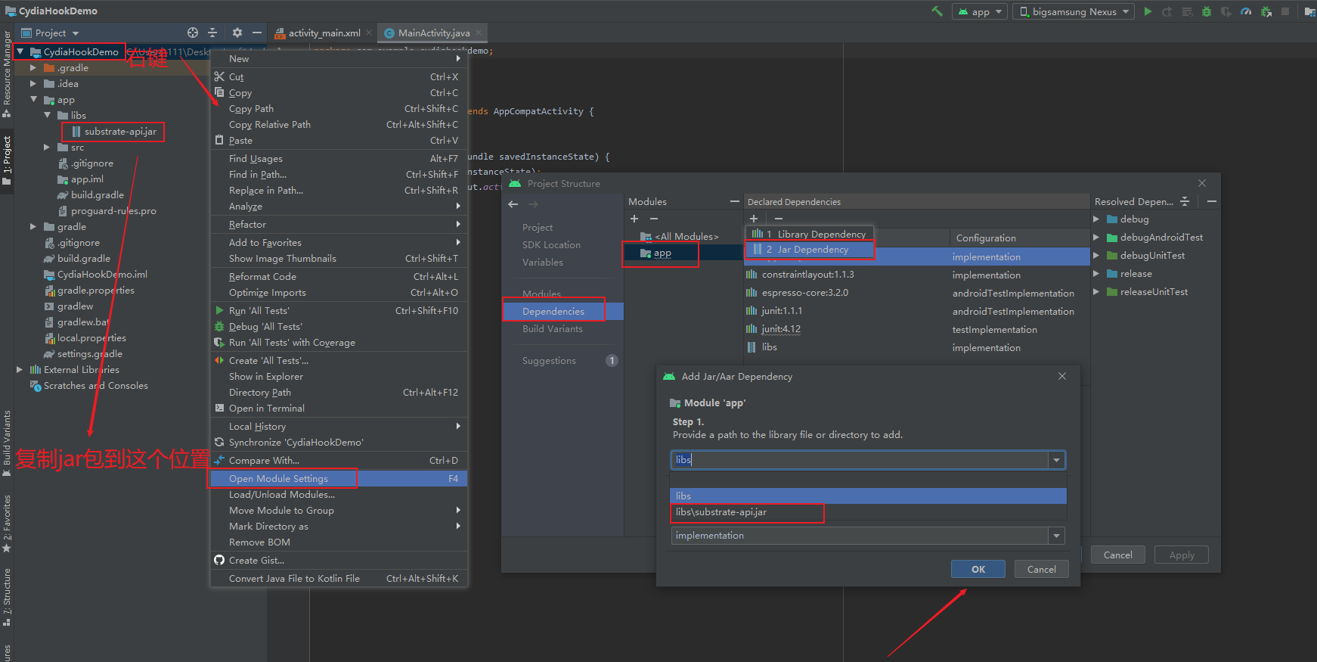Open the New submenu in context menu

[x=339, y=58]
